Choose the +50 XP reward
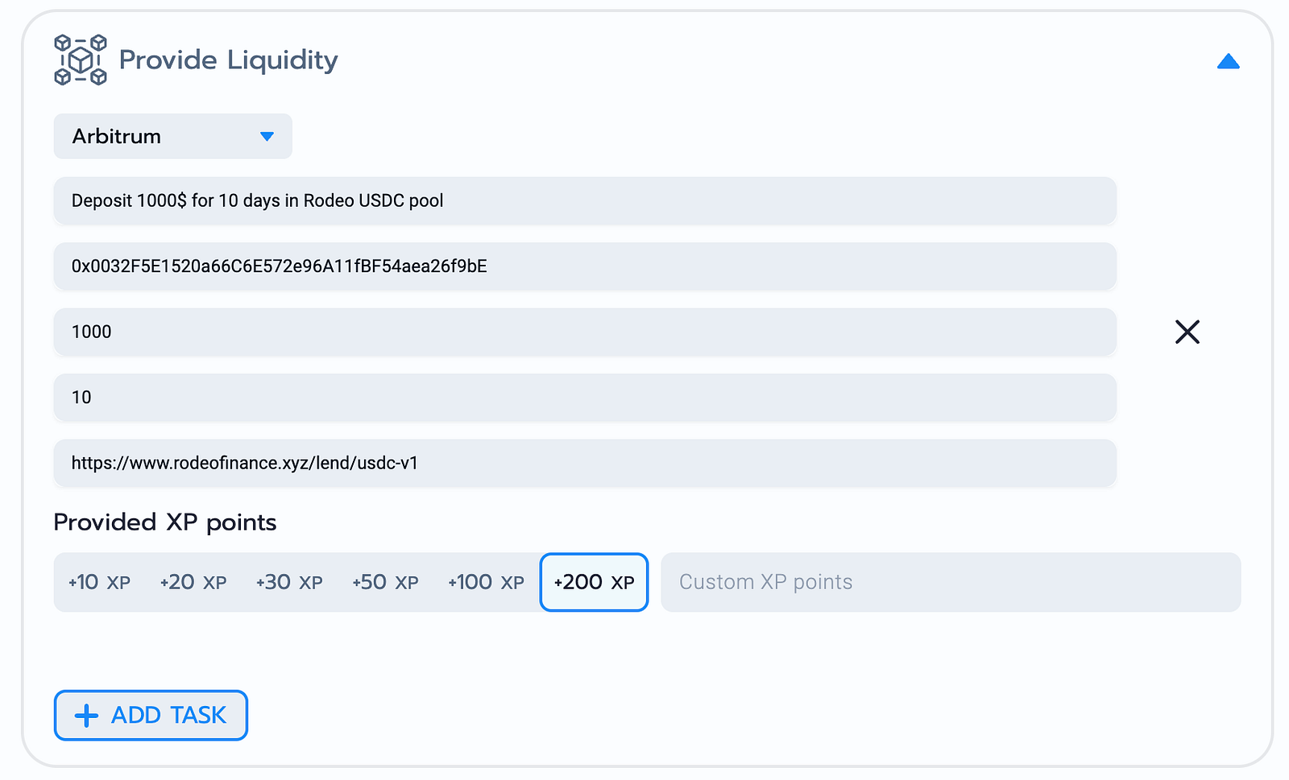 (385, 582)
